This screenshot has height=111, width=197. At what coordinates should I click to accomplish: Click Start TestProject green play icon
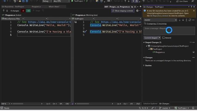72,1
